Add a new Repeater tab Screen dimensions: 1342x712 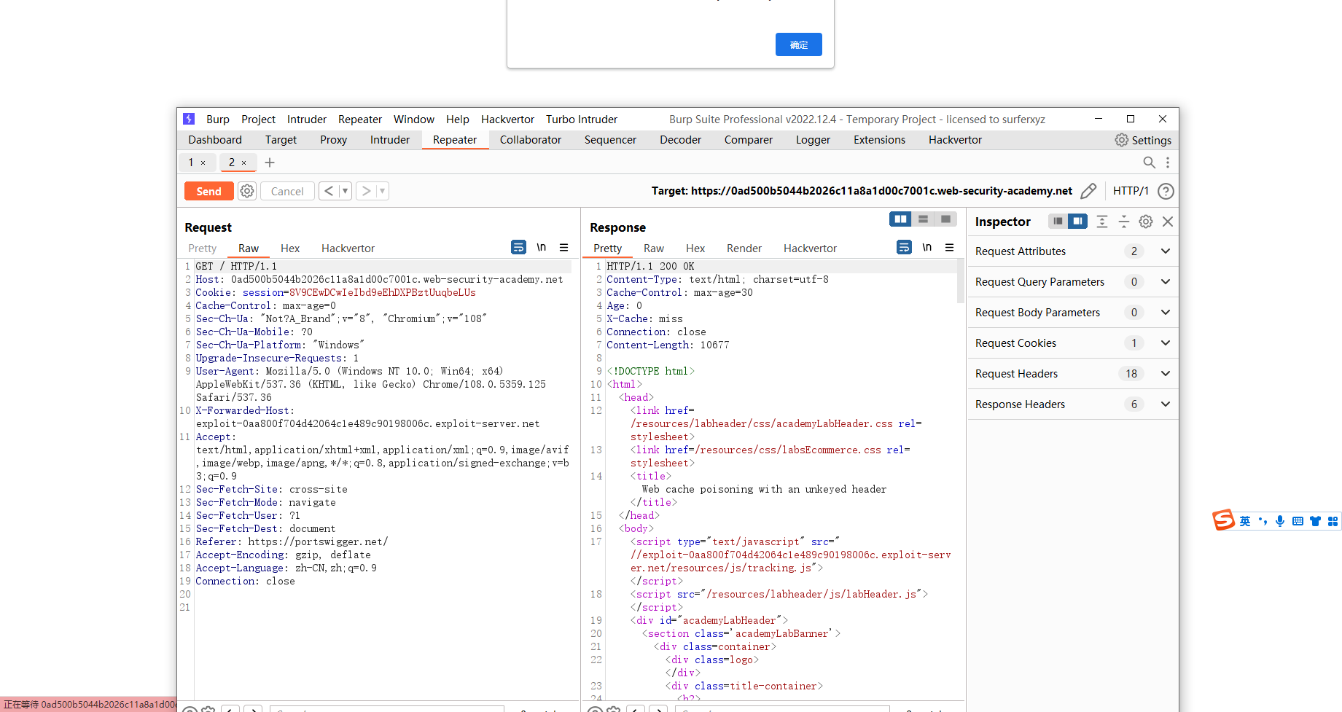[x=270, y=163]
